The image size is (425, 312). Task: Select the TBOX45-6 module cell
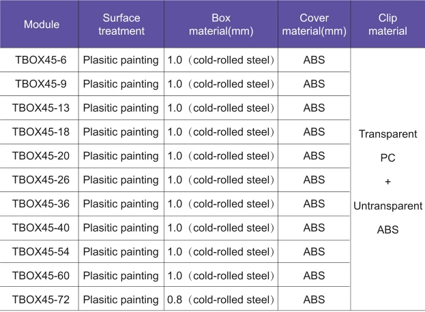pos(41,60)
